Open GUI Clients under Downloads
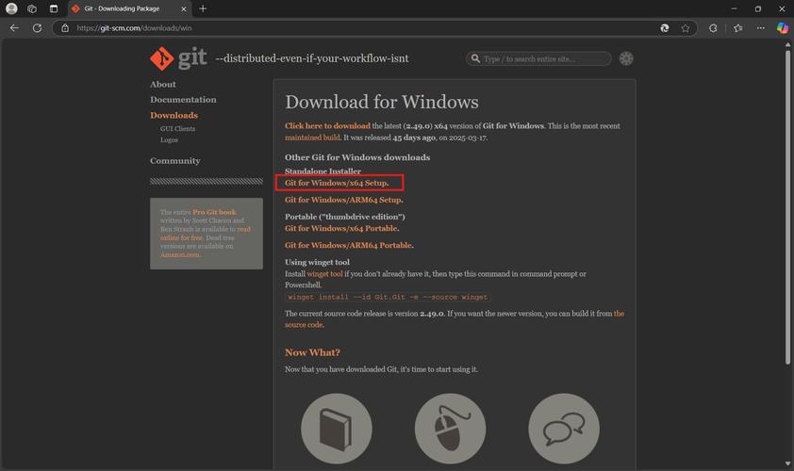Image resolution: width=794 pixels, height=471 pixels. [177, 128]
